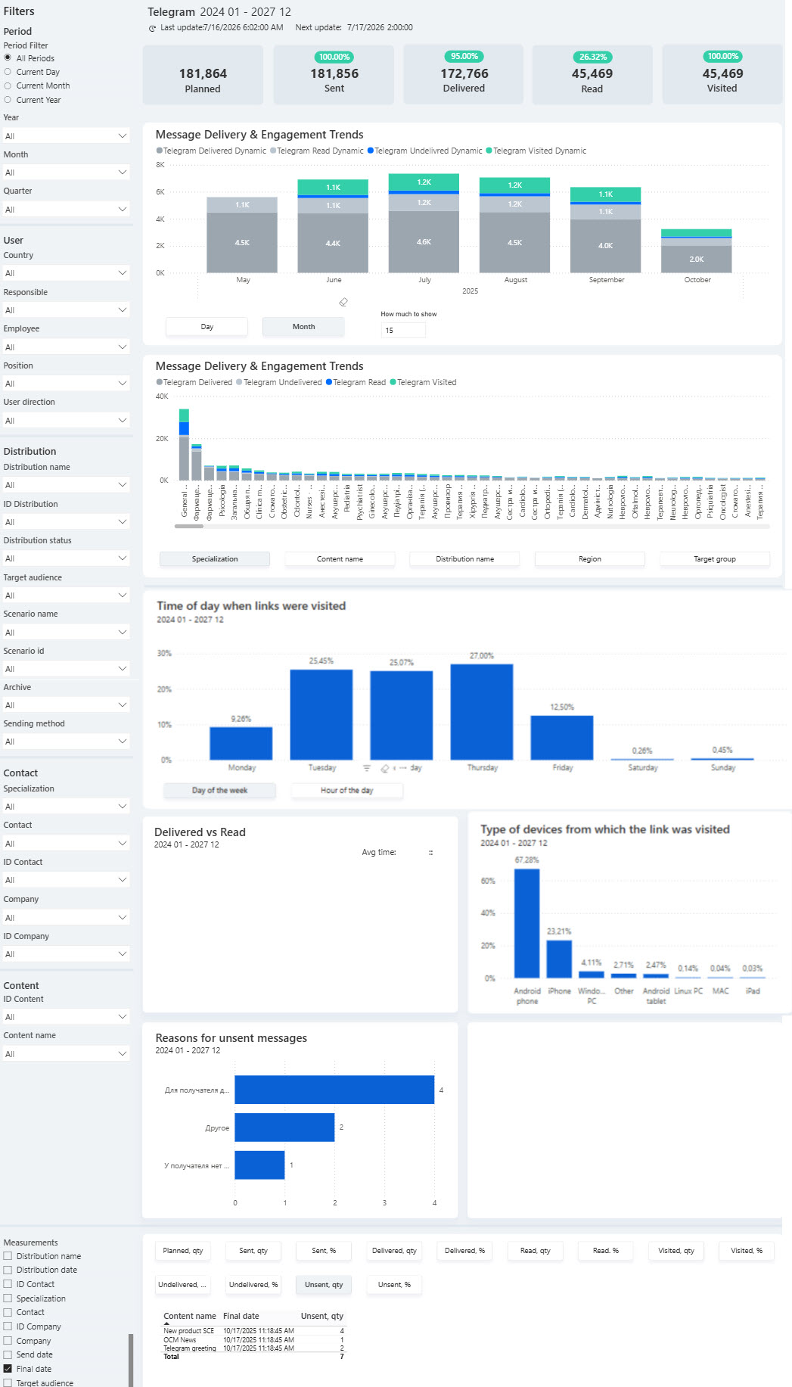This screenshot has width=792, height=1387.
Task: Enable the Distribution name measurement checkbox
Action: pyautogui.click(x=8, y=1256)
